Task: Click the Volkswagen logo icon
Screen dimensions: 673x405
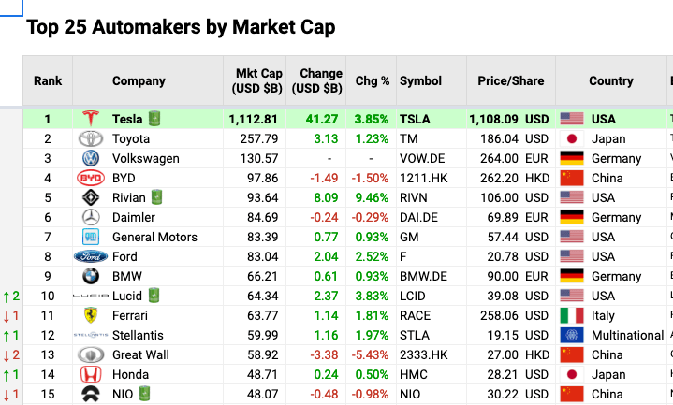Action: [90, 158]
